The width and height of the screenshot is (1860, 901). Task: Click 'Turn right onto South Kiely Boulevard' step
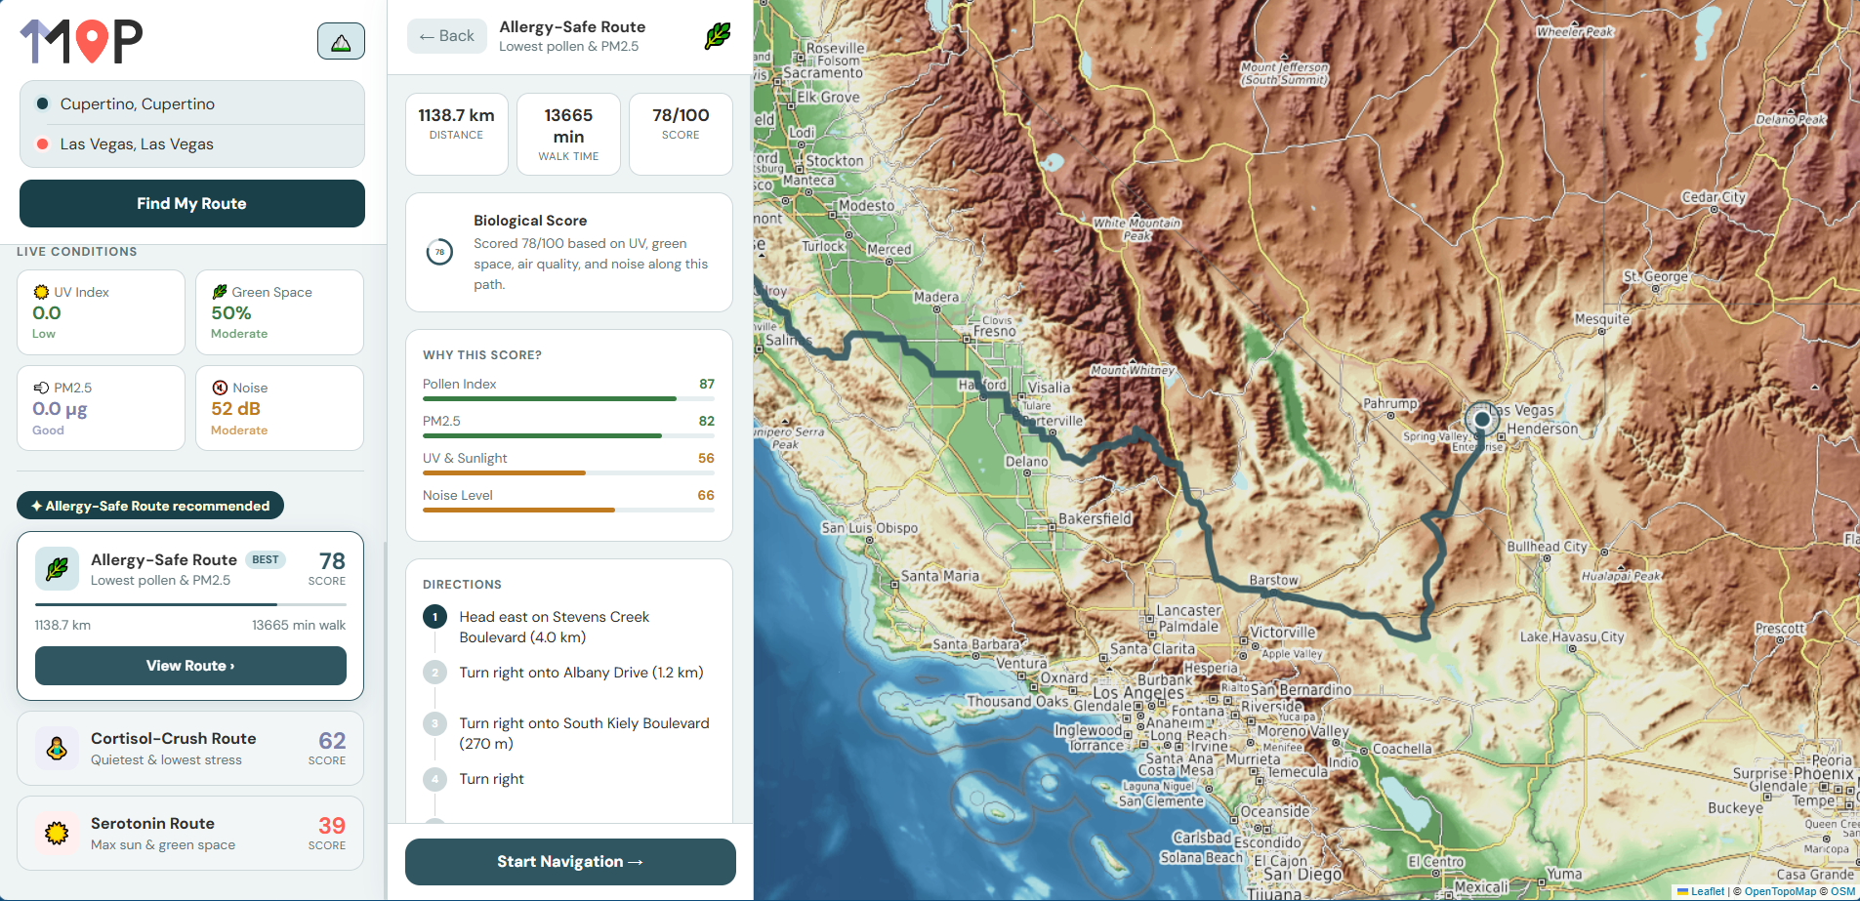584,733
